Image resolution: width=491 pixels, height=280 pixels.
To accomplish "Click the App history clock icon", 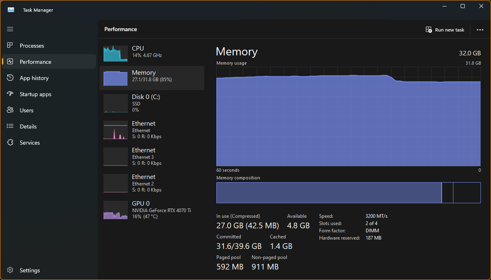I will point(11,78).
